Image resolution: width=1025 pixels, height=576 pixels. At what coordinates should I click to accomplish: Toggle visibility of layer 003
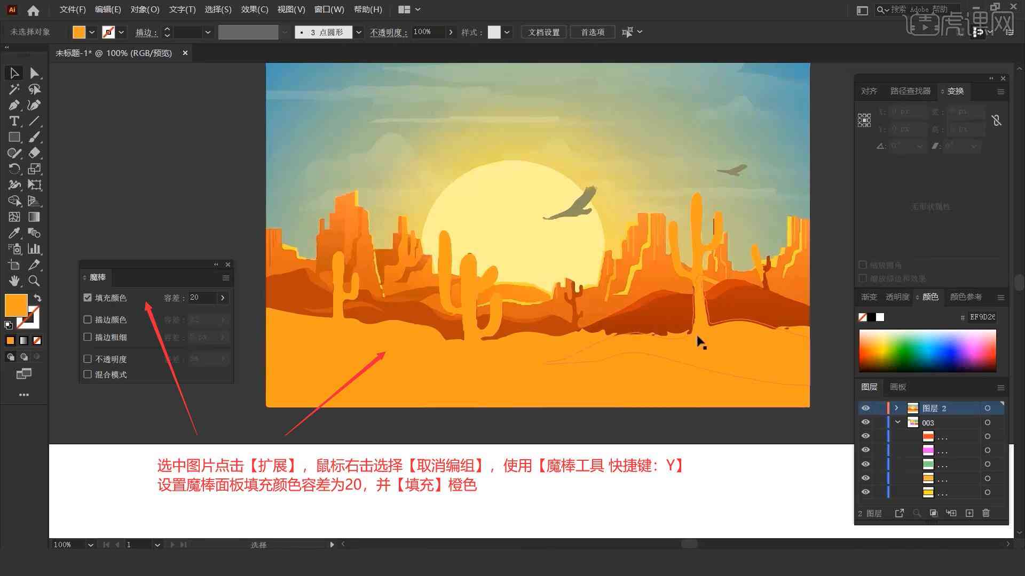click(865, 422)
